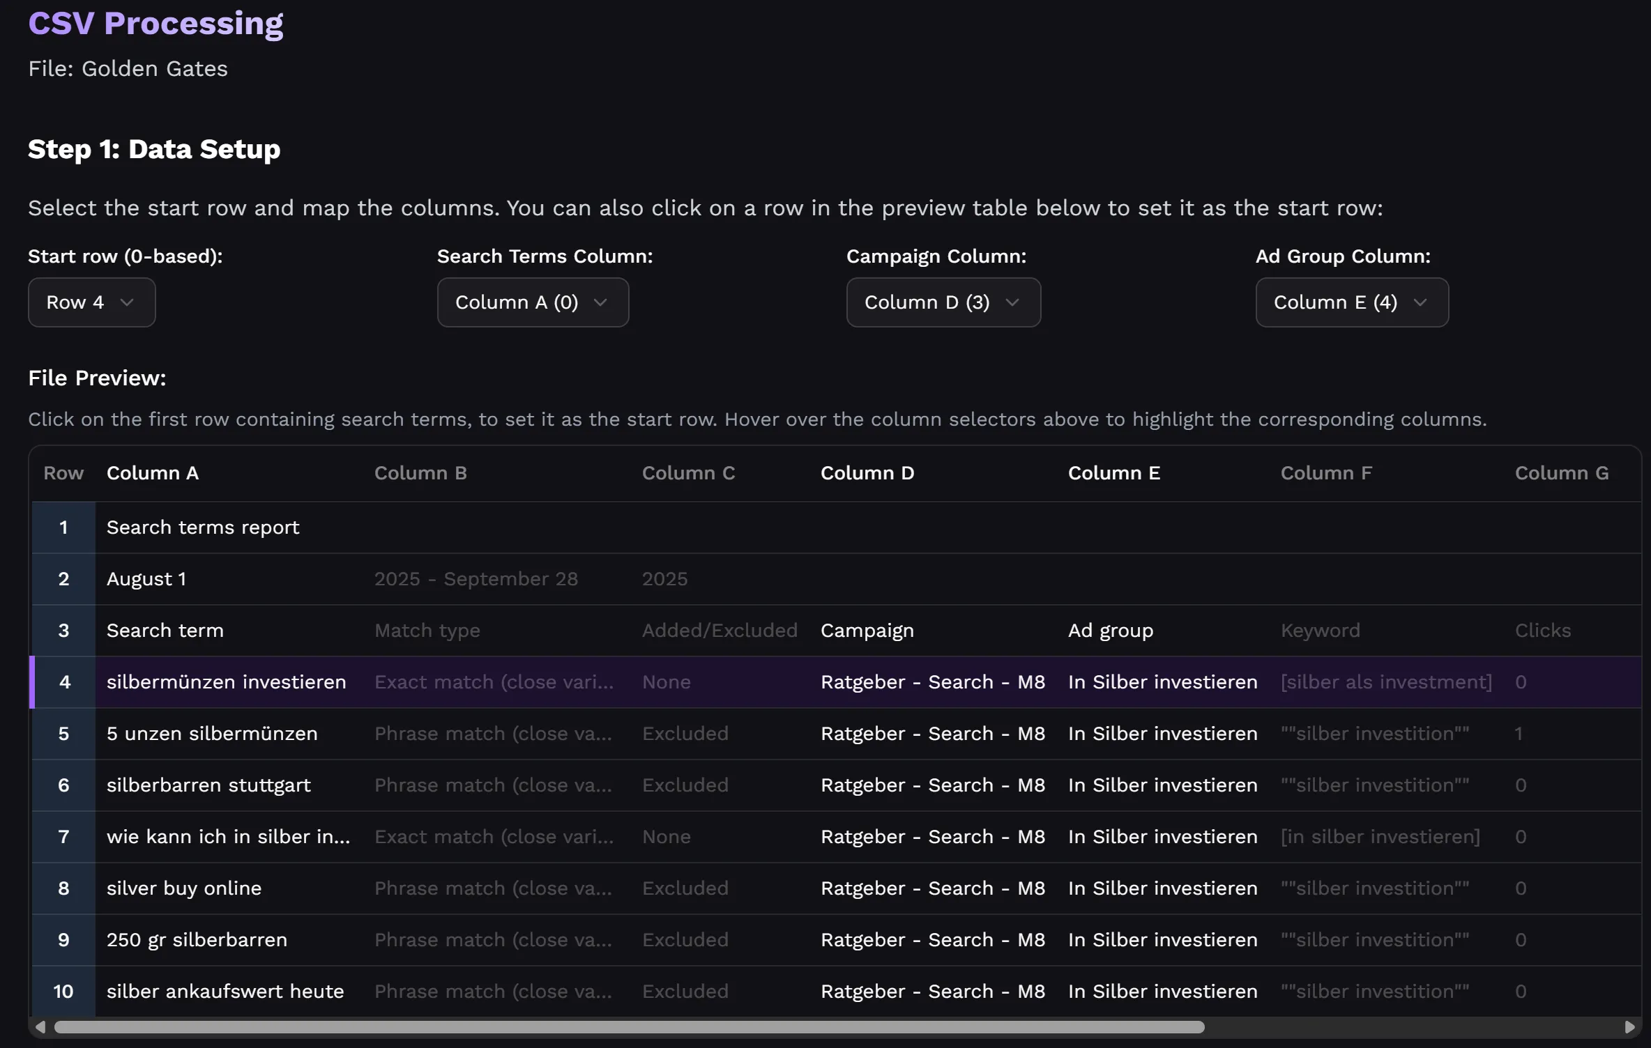1651x1048 pixels.
Task: Expand the Search Terms Column selector
Action: (x=533, y=302)
